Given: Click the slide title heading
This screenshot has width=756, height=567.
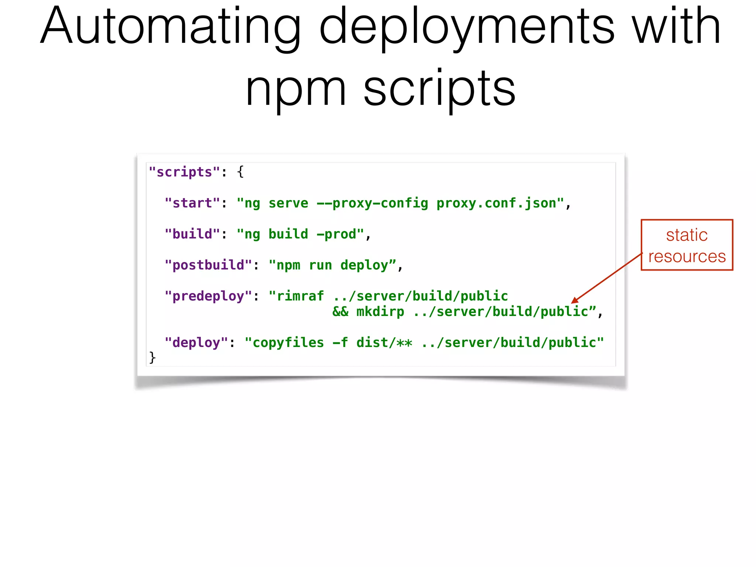Looking at the screenshot, I should (380, 28).
